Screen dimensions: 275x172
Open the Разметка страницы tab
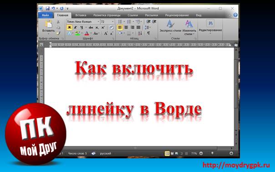[107, 15]
